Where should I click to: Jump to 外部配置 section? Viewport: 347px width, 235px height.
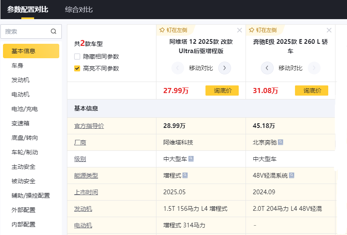(x=23, y=210)
